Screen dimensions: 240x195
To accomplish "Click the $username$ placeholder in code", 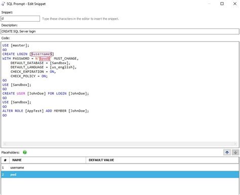I will (x=42, y=54).
